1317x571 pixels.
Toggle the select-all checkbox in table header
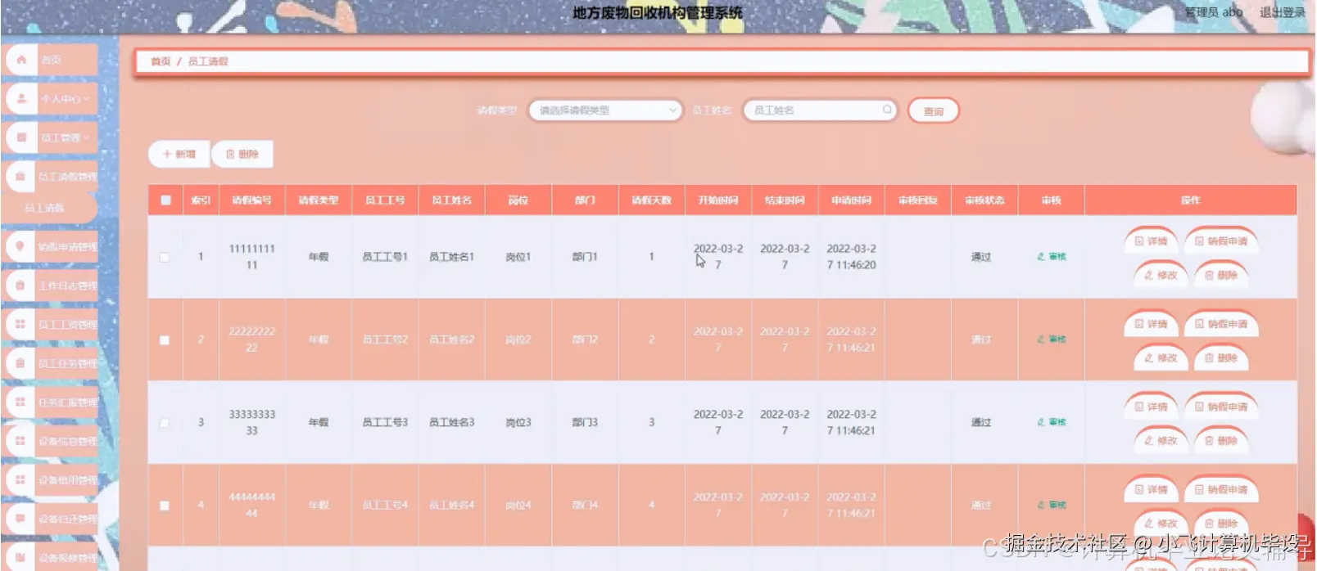[x=165, y=200]
